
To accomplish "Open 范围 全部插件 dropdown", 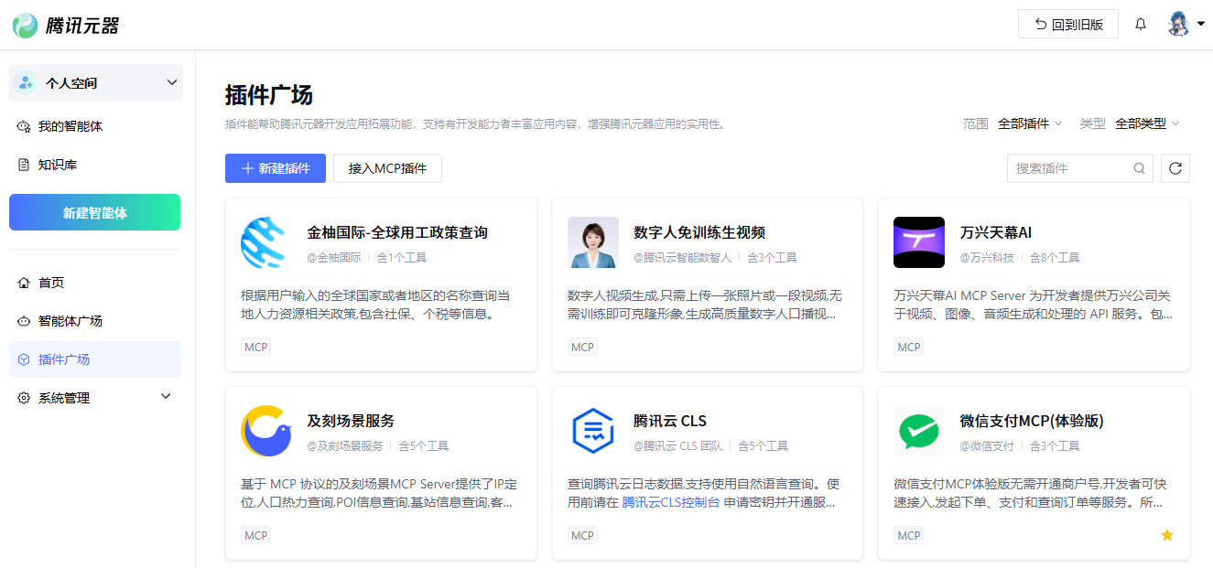I will point(1030,123).
